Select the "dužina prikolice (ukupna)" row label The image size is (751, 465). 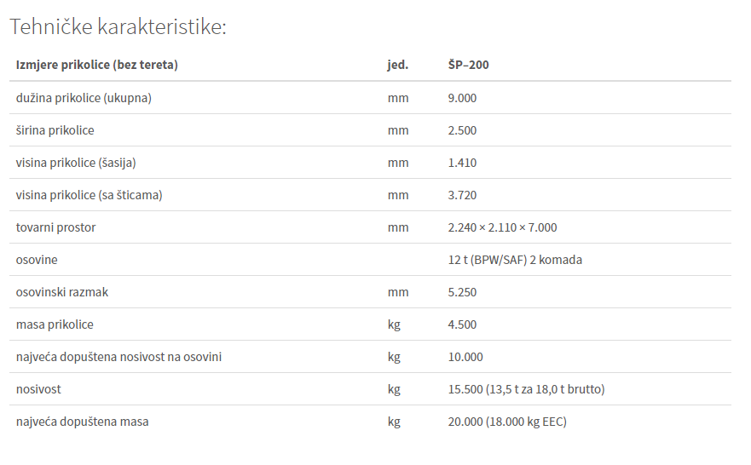click(x=84, y=98)
